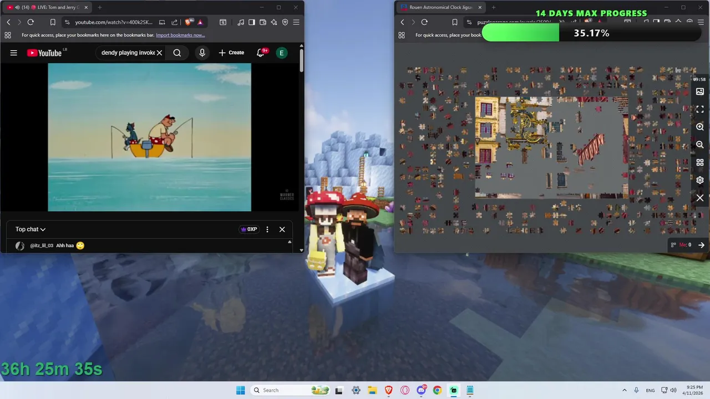The image size is (710, 399).
Task: Close the Tom and Jerry live tab
Action: 86,7
